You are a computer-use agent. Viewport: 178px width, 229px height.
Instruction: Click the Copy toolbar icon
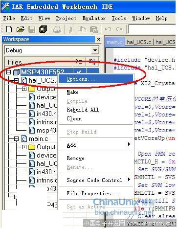[x=82, y=29]
